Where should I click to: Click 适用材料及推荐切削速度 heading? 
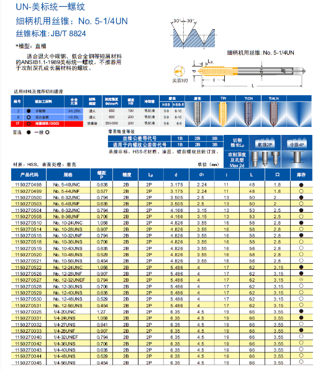point(39,91)
